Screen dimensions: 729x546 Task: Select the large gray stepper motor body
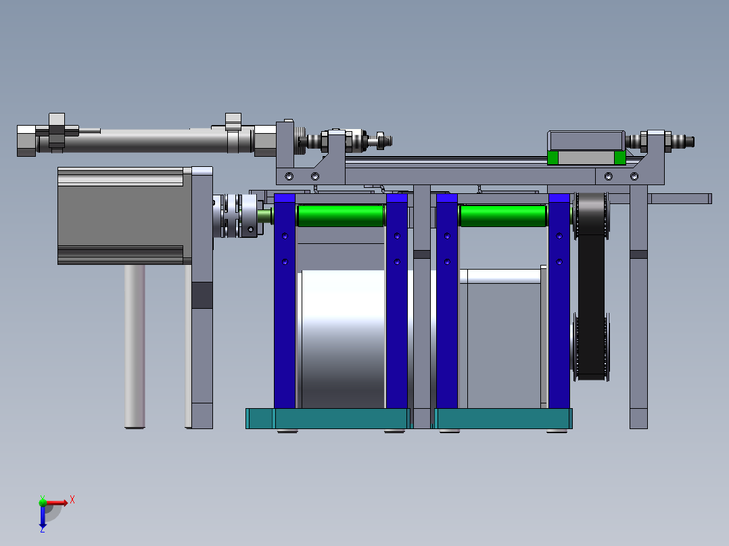(124, 216)
